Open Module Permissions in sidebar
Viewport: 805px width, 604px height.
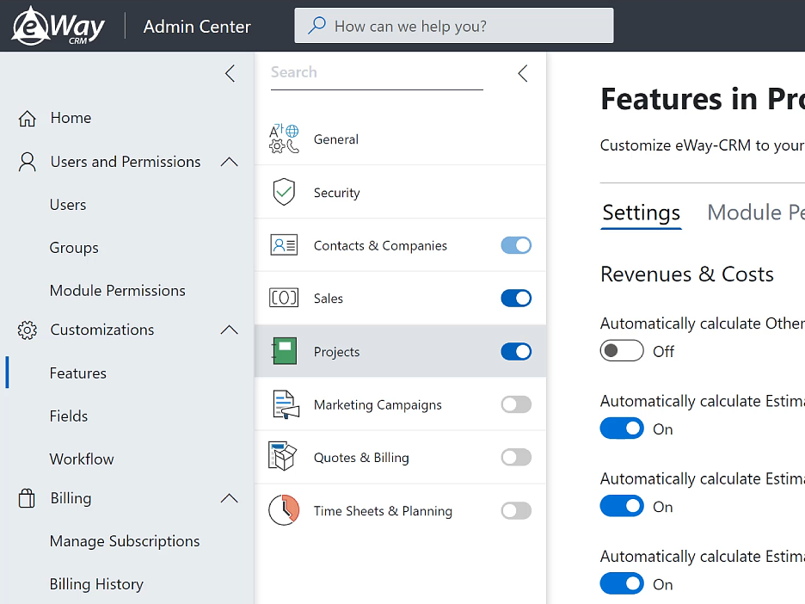118,291
